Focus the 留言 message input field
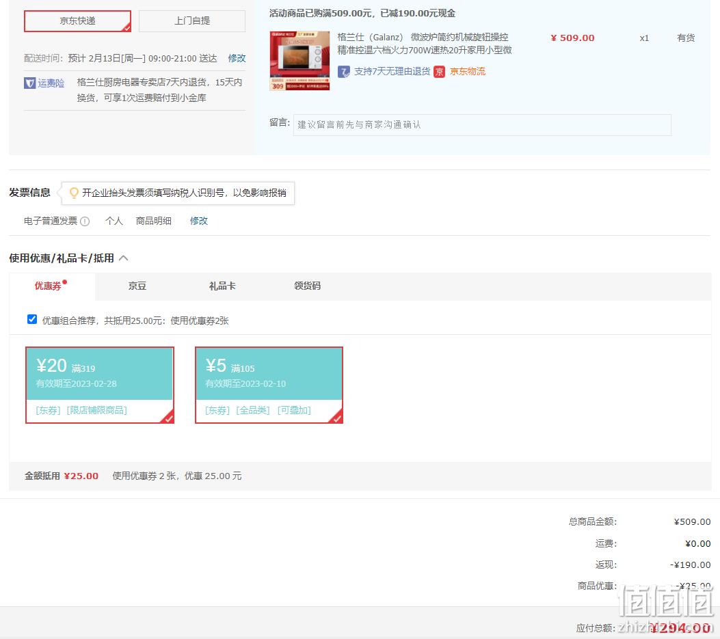Screen dimensions: 720x639 pyautogui.click(x=482, y=125)
